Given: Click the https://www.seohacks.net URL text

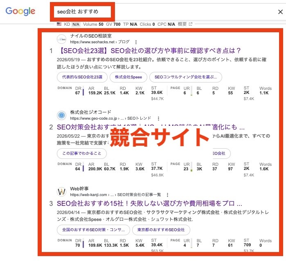Looking at the screenshot, I should tap(92, 42).
